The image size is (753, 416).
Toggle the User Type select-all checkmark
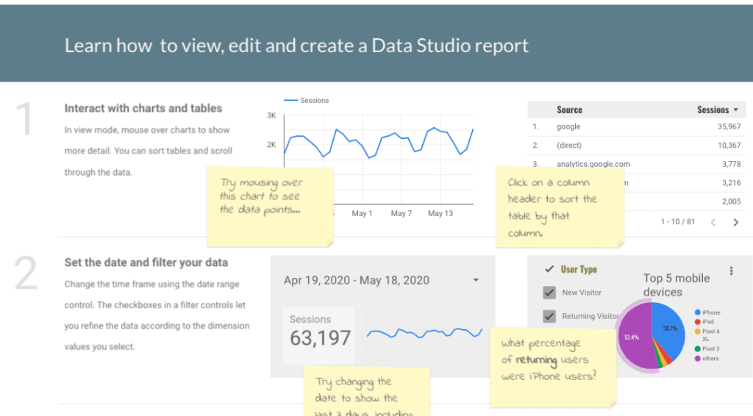tap(549, 270)
